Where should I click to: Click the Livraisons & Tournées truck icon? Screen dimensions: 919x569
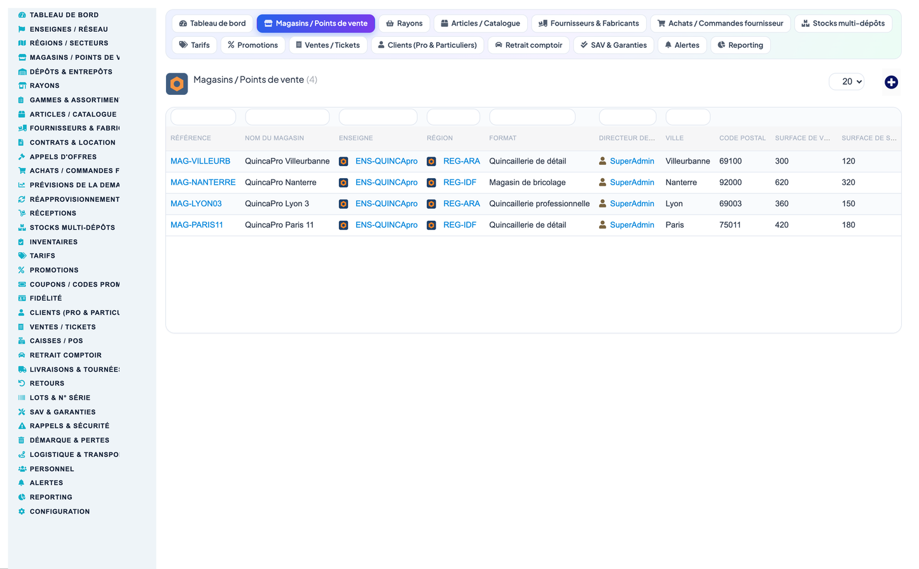point(22,370)
